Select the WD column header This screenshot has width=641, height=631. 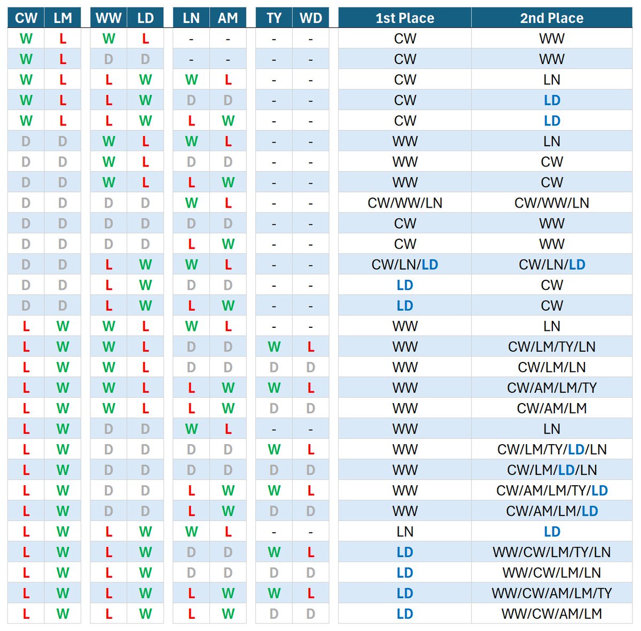coord(311,18)
